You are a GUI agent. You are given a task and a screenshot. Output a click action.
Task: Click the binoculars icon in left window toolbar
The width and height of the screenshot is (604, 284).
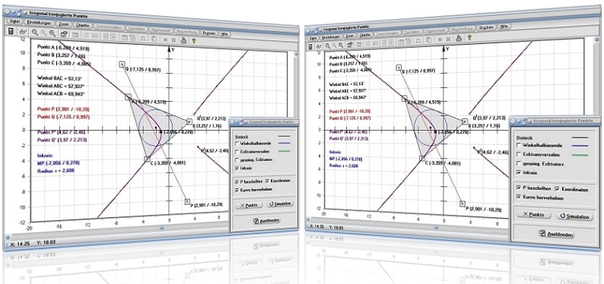click(x=23, y=32)
